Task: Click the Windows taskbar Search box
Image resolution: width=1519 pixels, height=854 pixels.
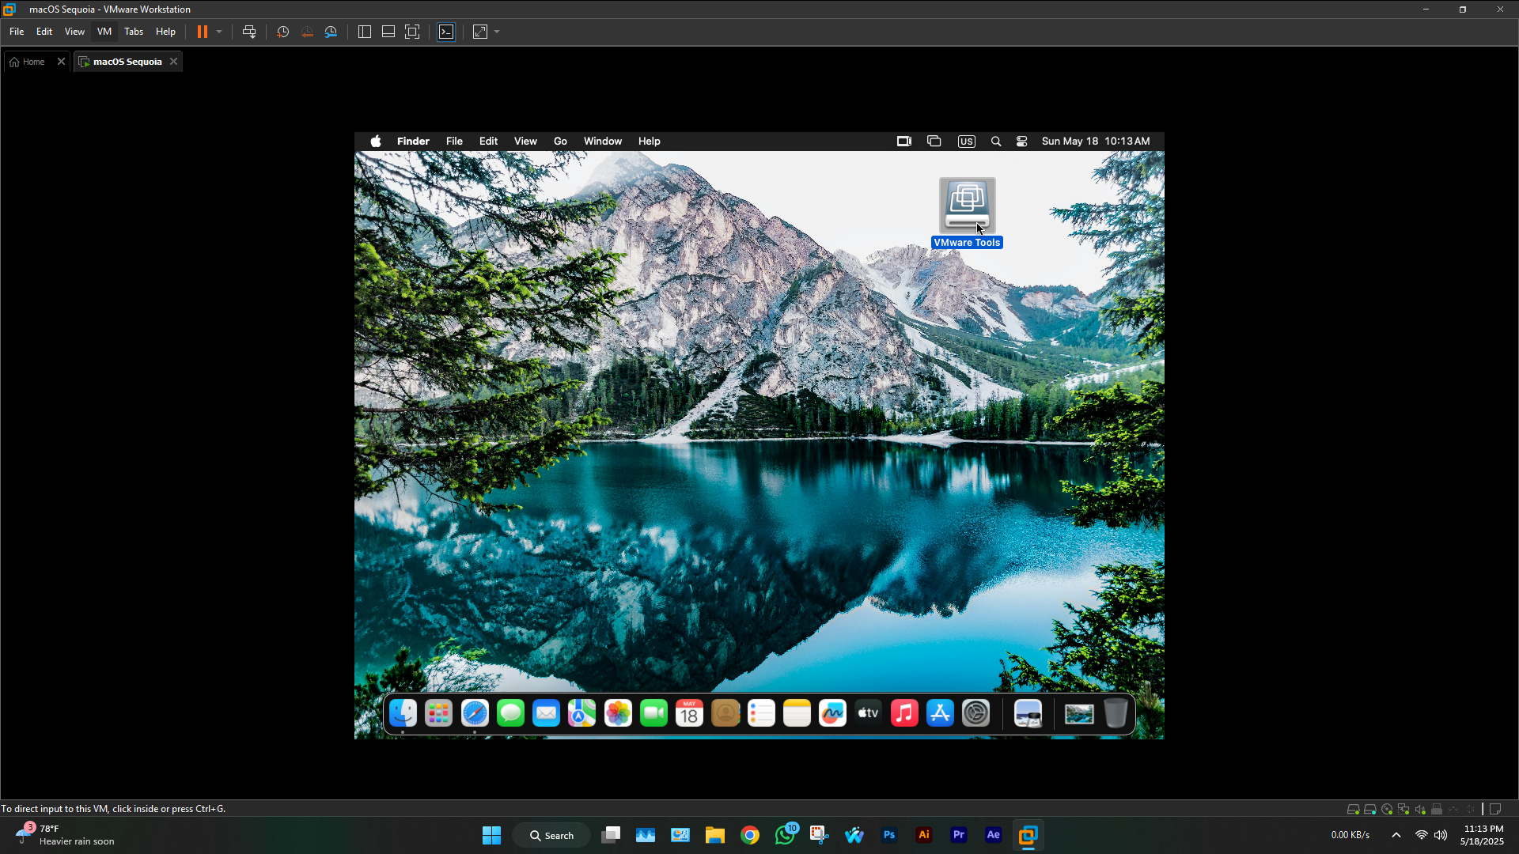Action: coord(551,835)
